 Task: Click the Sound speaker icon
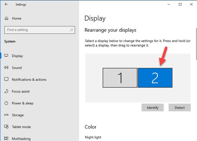point(6,68)
